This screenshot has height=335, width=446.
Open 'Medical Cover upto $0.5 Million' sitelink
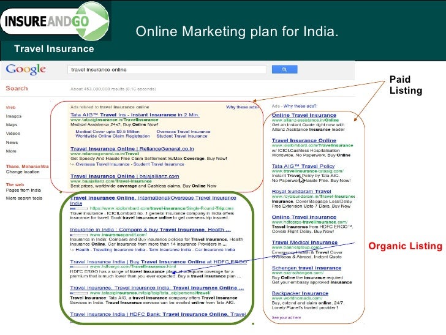pyautogui.click(x=108, y=132)
